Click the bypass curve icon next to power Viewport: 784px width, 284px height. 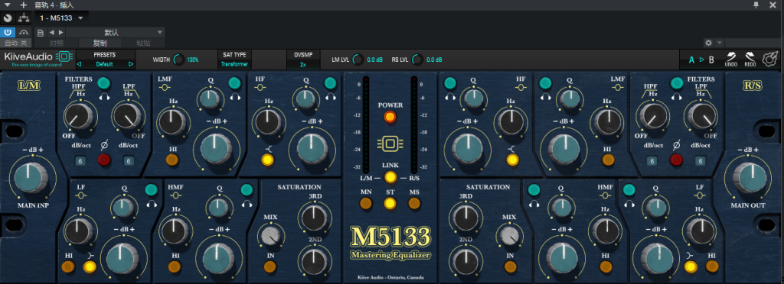click(24, 32)
